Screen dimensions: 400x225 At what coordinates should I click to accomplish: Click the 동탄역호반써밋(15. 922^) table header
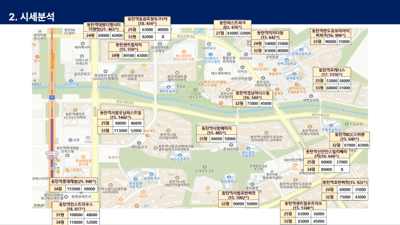click(345, 182)
